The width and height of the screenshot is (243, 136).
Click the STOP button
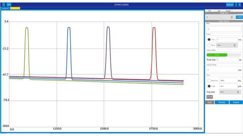pos(210,97)
